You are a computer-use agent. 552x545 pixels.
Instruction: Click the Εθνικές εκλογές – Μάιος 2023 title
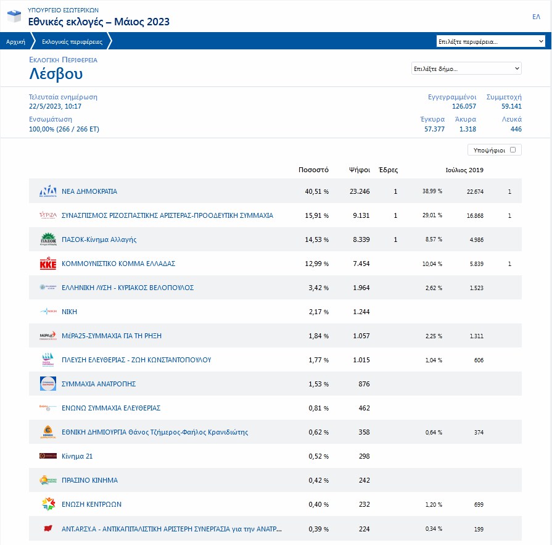click(99, 22)
